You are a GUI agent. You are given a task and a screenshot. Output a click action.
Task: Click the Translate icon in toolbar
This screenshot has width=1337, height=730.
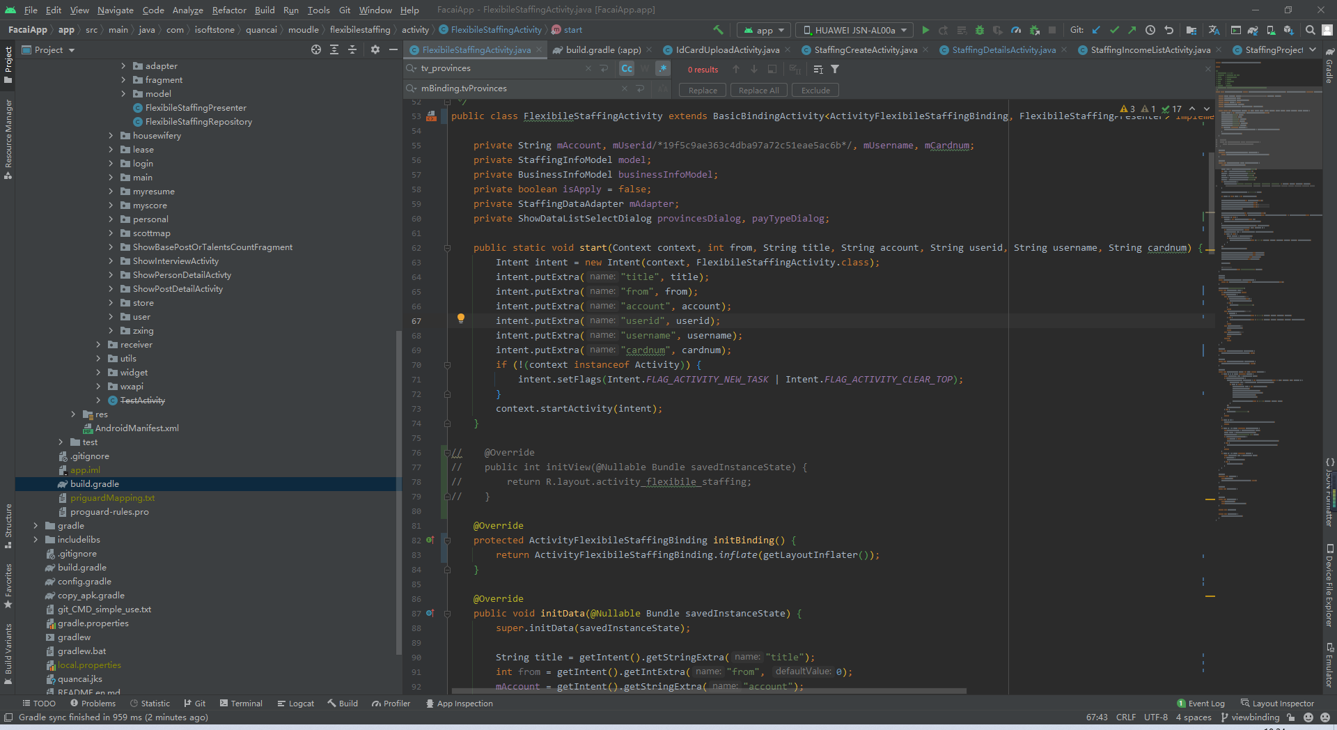1214,30
